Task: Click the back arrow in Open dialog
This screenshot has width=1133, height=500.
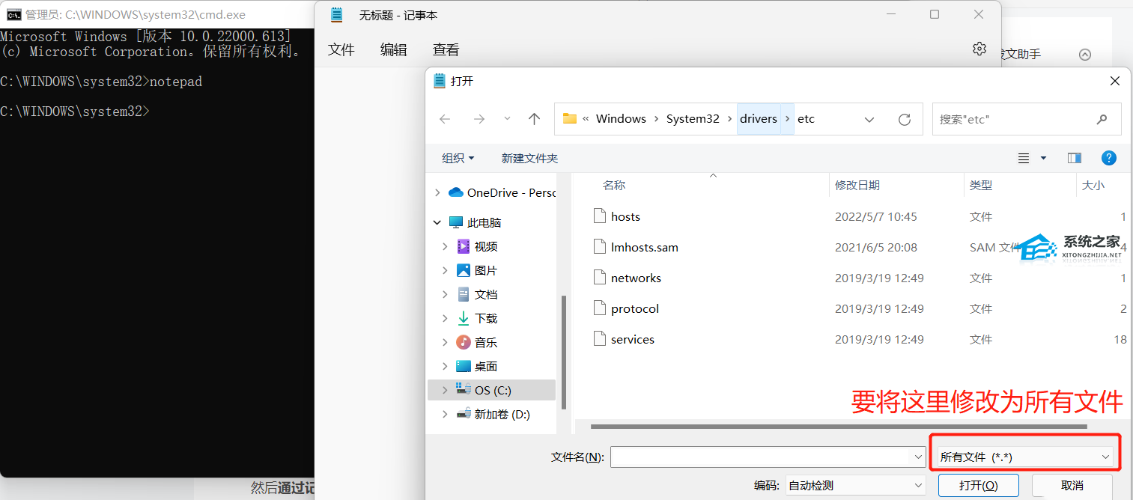Action: 445,119
